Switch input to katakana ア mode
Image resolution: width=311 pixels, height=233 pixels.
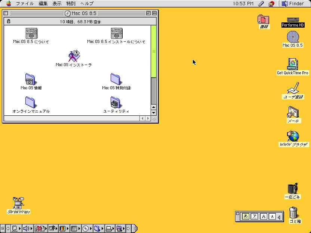tap(254, 216)
